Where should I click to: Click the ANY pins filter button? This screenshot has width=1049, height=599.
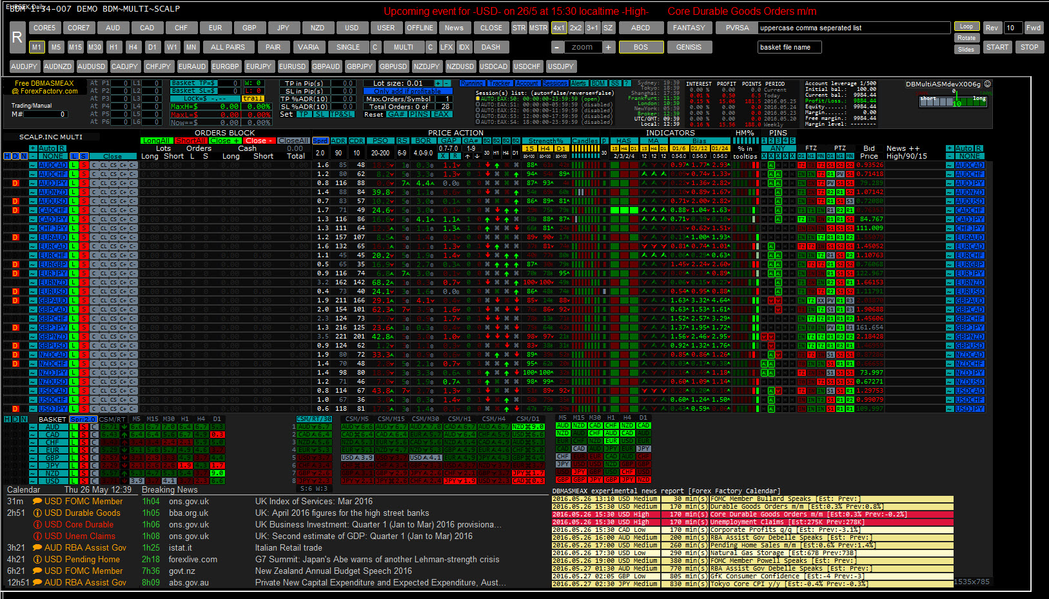pyautogui.click(x=778, y=148)
